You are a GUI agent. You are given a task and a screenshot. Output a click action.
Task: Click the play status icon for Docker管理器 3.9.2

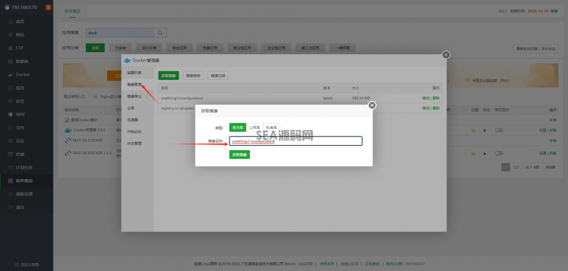[x=485, y=130]
